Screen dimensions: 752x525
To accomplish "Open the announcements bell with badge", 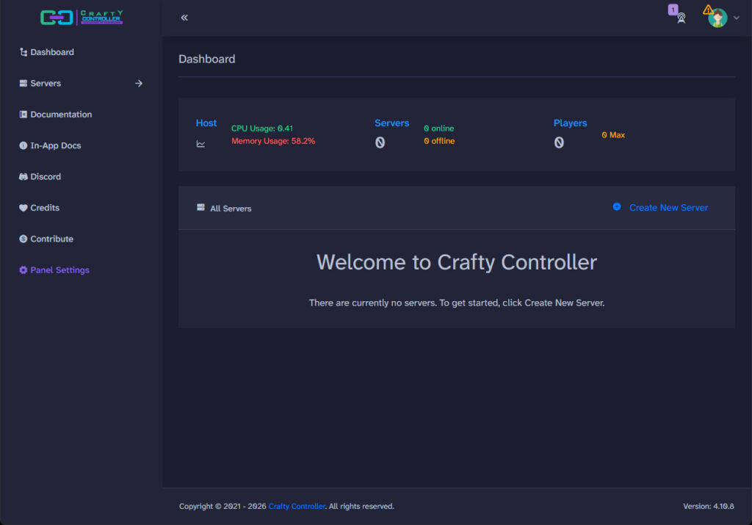I will point(677,15).
